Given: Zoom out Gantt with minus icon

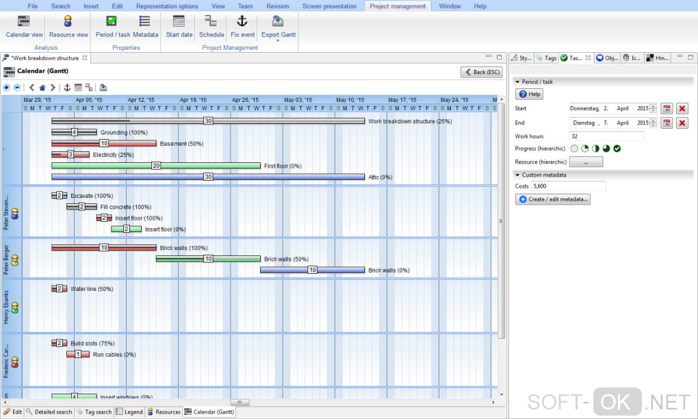Looking at the screenshot, I should tap(17, 87).
